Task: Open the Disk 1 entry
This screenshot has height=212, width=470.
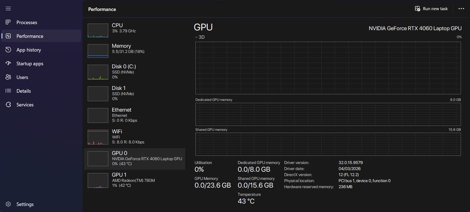Action: pos(135,93)
